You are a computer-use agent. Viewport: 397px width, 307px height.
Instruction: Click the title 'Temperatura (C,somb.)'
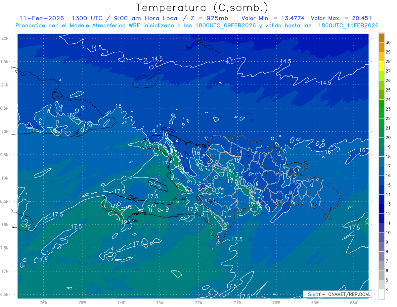pyautogui.click(x=202, y=8)
